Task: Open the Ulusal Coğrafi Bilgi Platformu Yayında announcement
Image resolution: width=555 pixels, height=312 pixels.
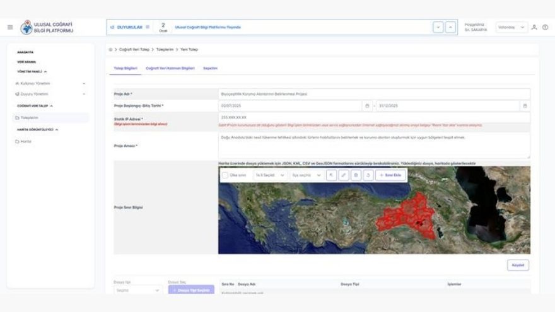Action: [207, 27]
